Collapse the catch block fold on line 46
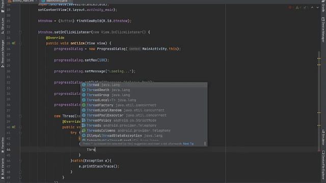Image resolution: width=326 pixels, height=183 pixels. (x=20, y=161)
